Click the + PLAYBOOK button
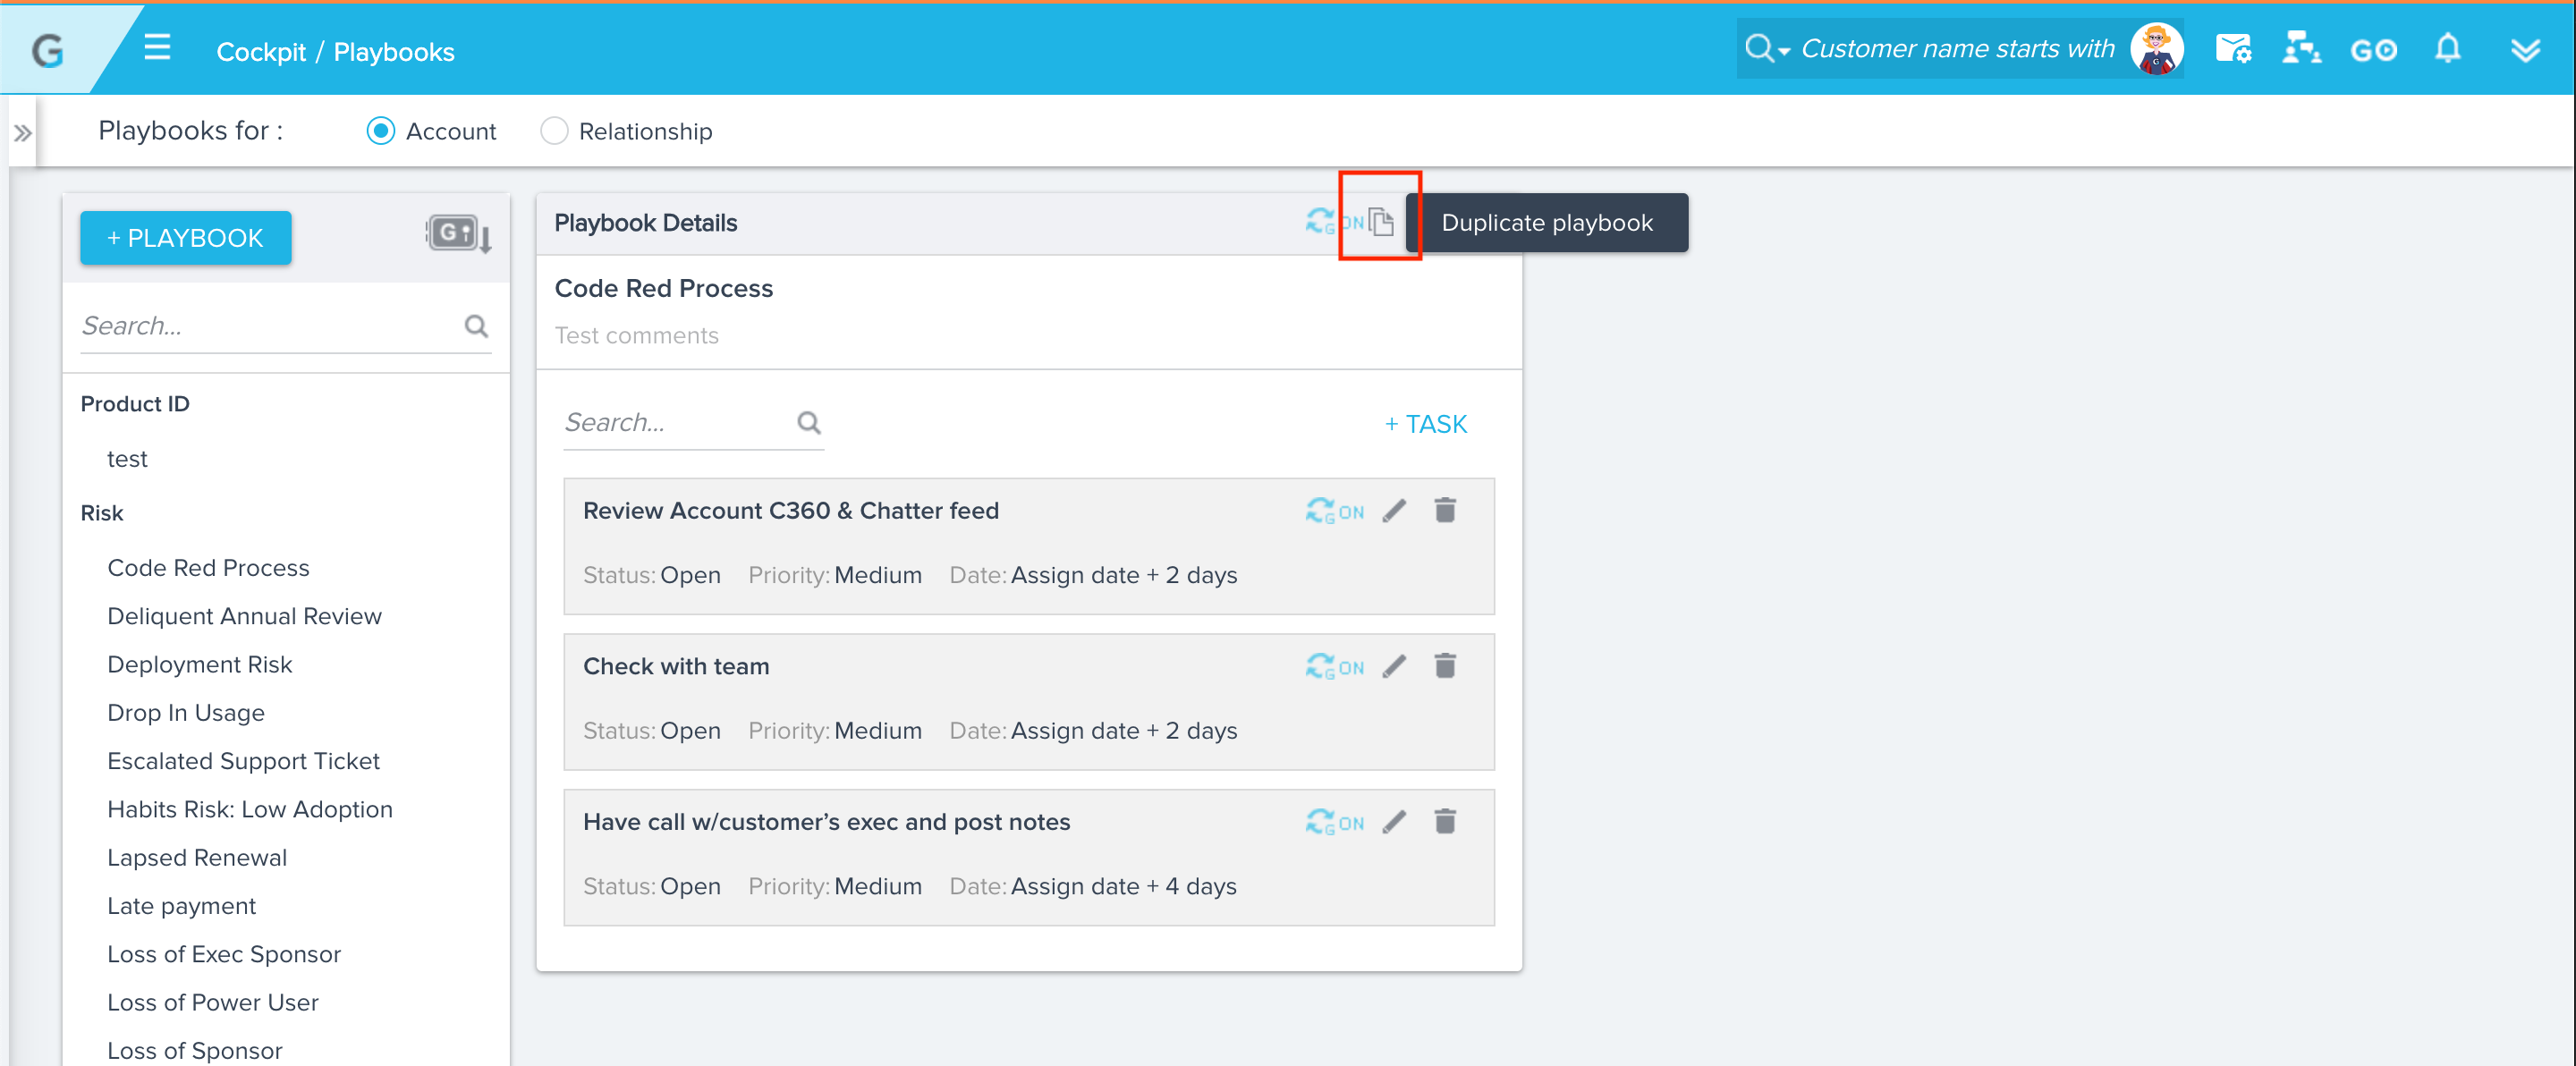 click(185, 238)
